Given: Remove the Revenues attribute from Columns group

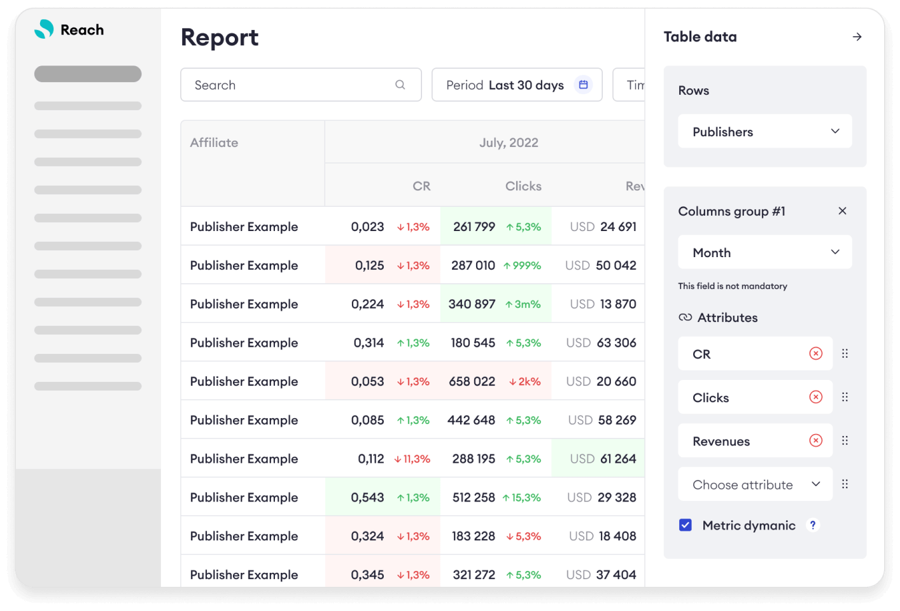Looking at the screenshot, I should point(815,440).
